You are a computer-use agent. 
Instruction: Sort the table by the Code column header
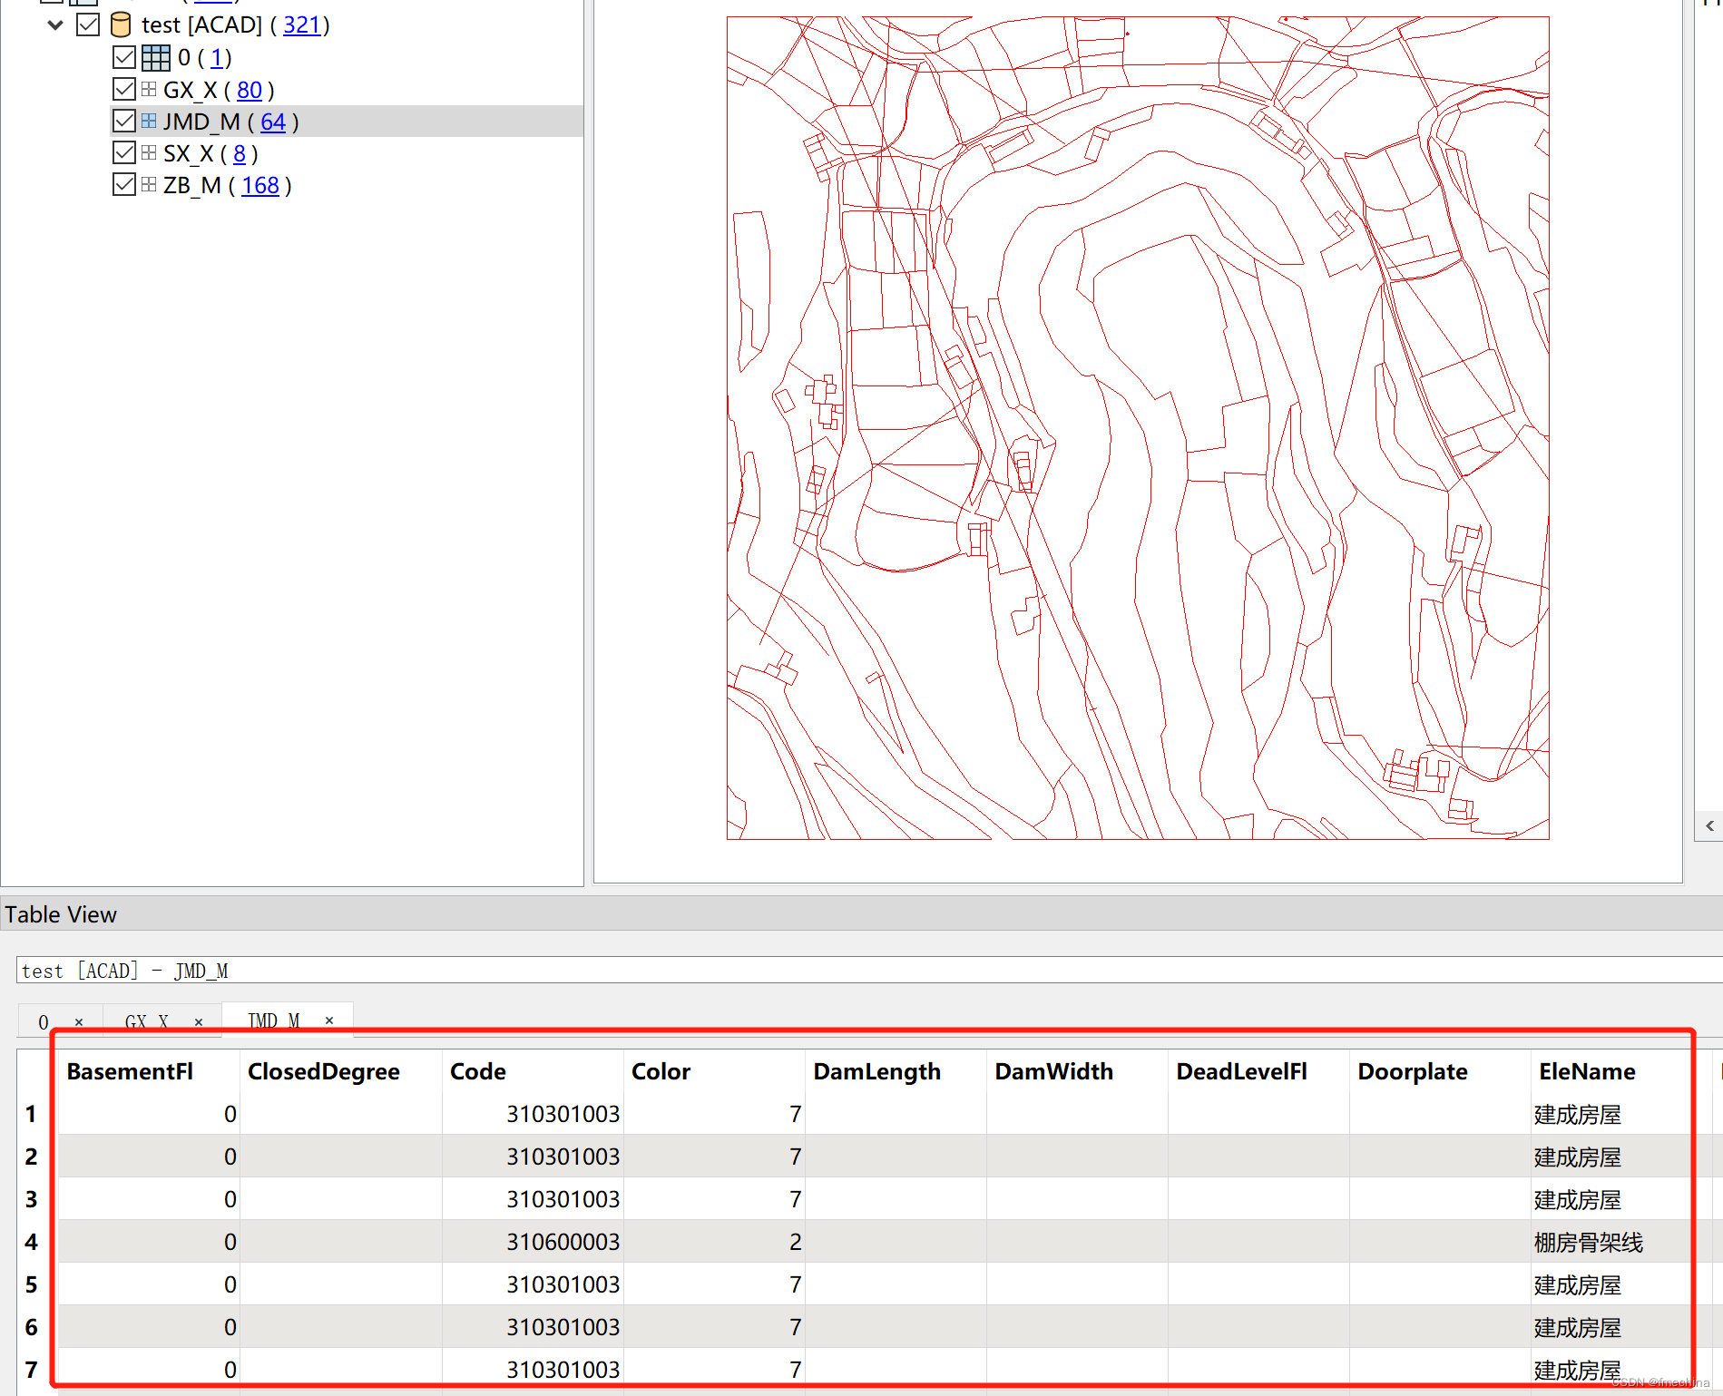coord(477,1071)
